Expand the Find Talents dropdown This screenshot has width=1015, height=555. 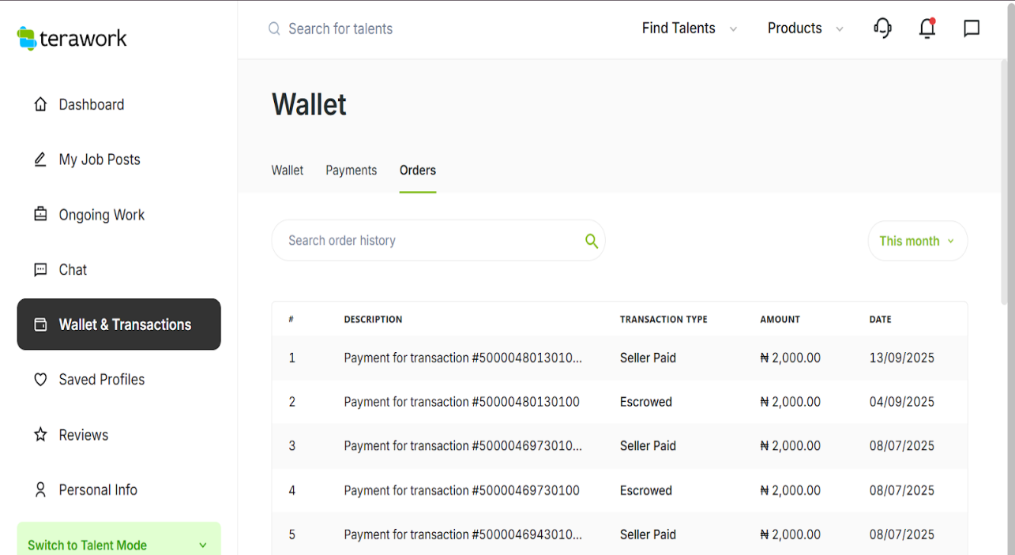689,28
